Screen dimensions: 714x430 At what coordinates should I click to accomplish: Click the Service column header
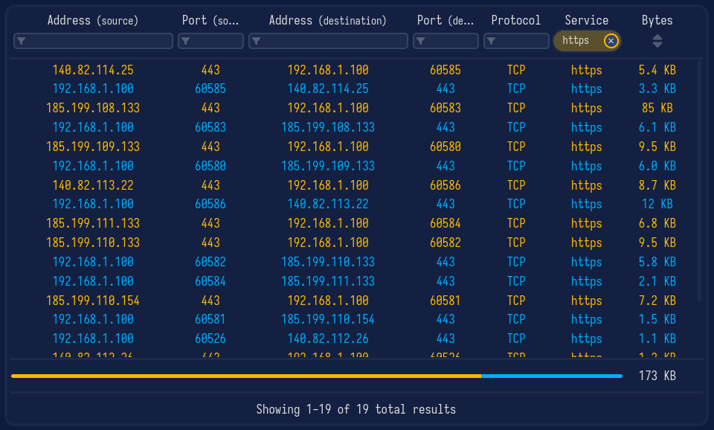click(x=587, y=21)
